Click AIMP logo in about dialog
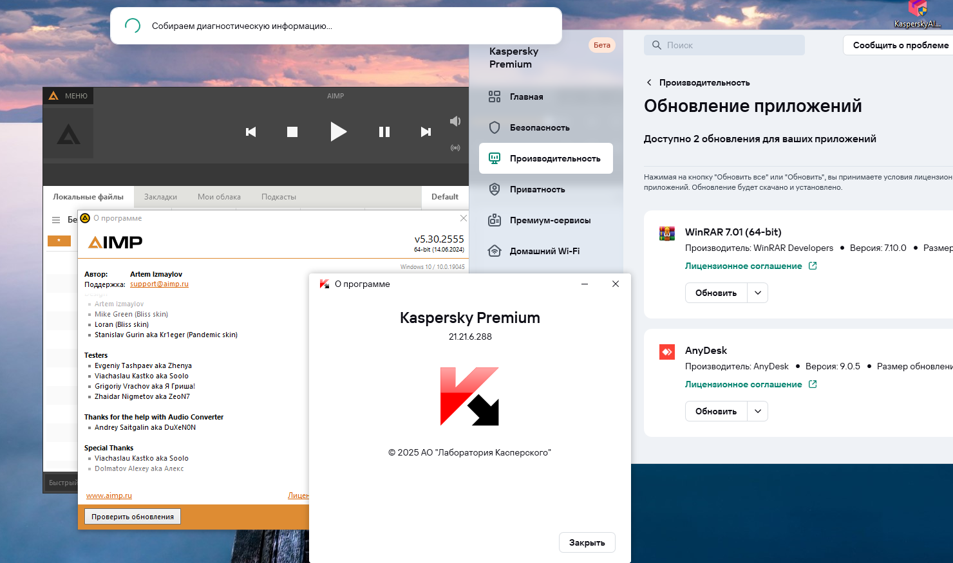The image size is (953, 563). (x=115, y=243)
